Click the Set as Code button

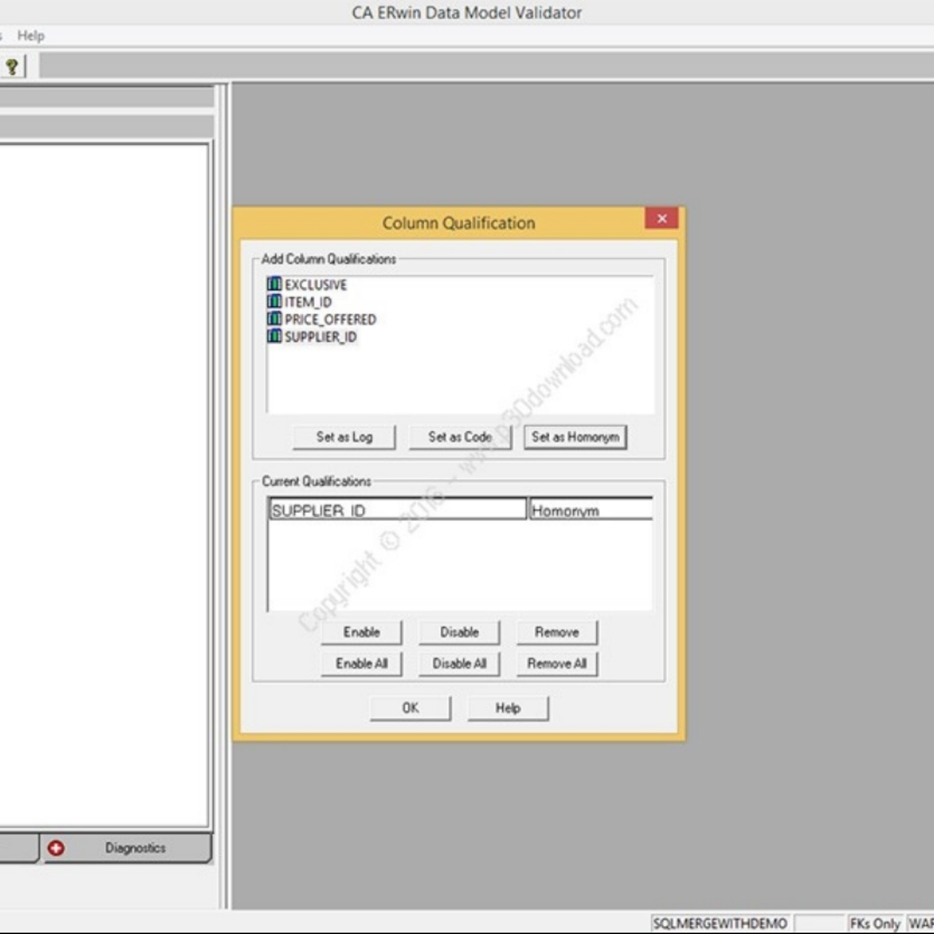(x=460, y=437)
